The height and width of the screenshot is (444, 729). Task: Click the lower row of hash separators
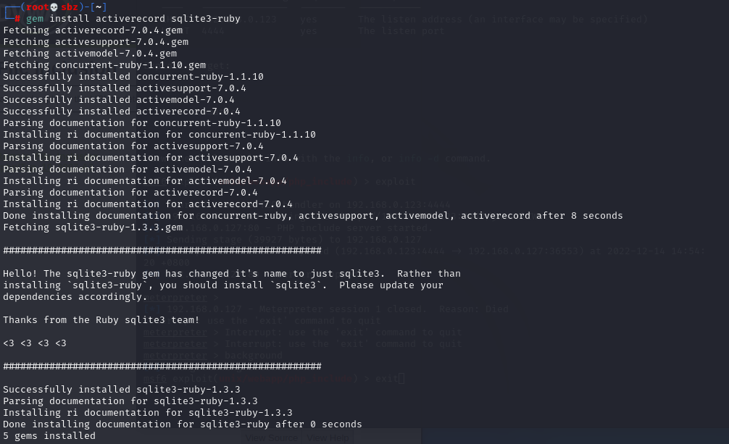162,366
